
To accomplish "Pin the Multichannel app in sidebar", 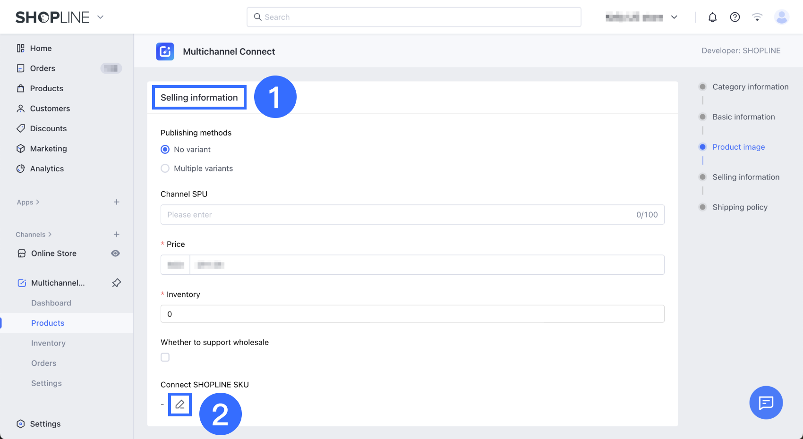I will click(x=116, y=283).
